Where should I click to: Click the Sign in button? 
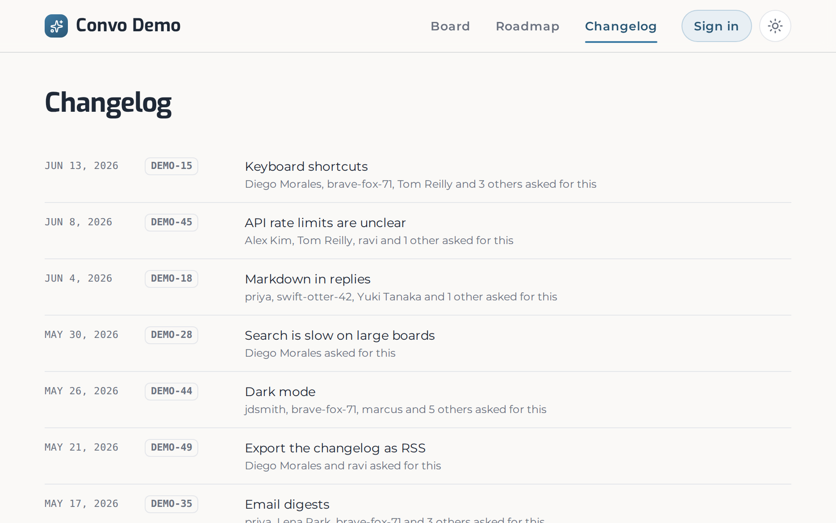pos(716,26)
